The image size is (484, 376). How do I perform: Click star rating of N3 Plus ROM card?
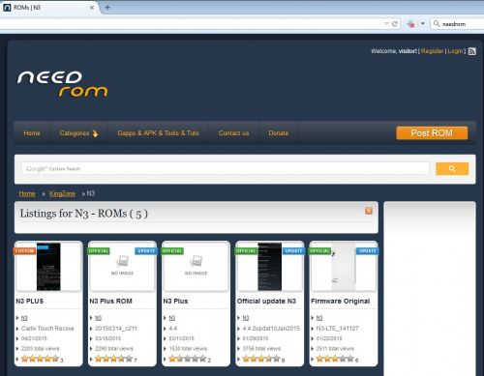coord(113,359)
